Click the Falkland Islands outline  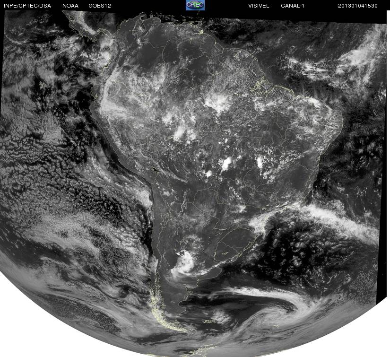tap(208, 322)
